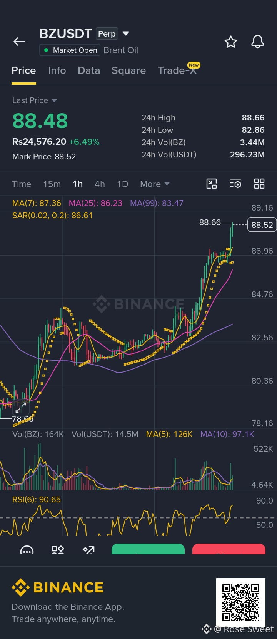277x639 pixels.
Task: Tap the Perp contract type badge
Action: coord(107,34)
